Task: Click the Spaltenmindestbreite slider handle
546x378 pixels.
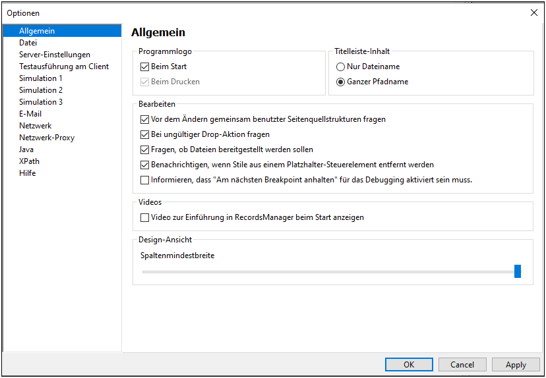Action: (518, 271)
